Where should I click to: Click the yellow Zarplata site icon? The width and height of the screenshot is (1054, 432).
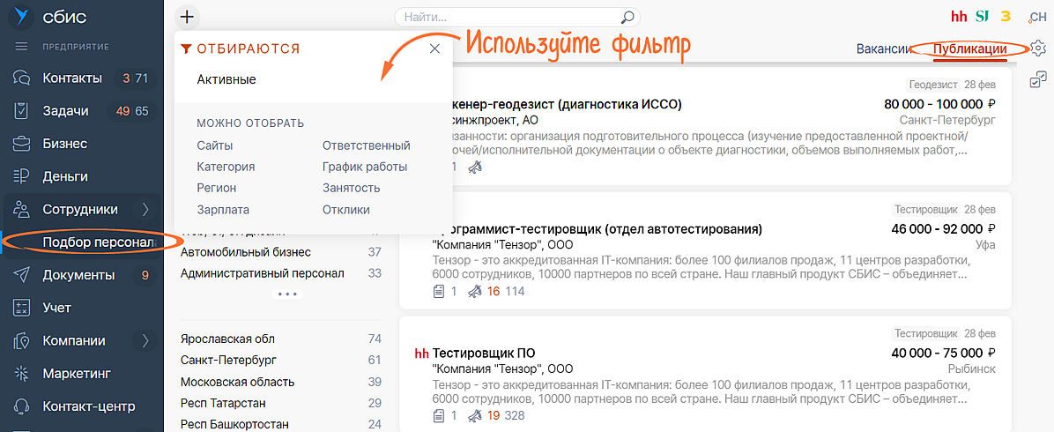coord(1006,17)
